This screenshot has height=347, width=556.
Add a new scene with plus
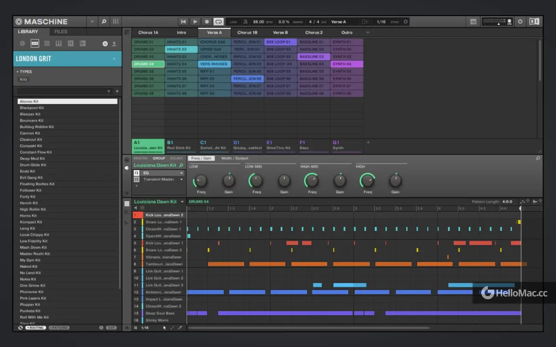tap(368, 33)
